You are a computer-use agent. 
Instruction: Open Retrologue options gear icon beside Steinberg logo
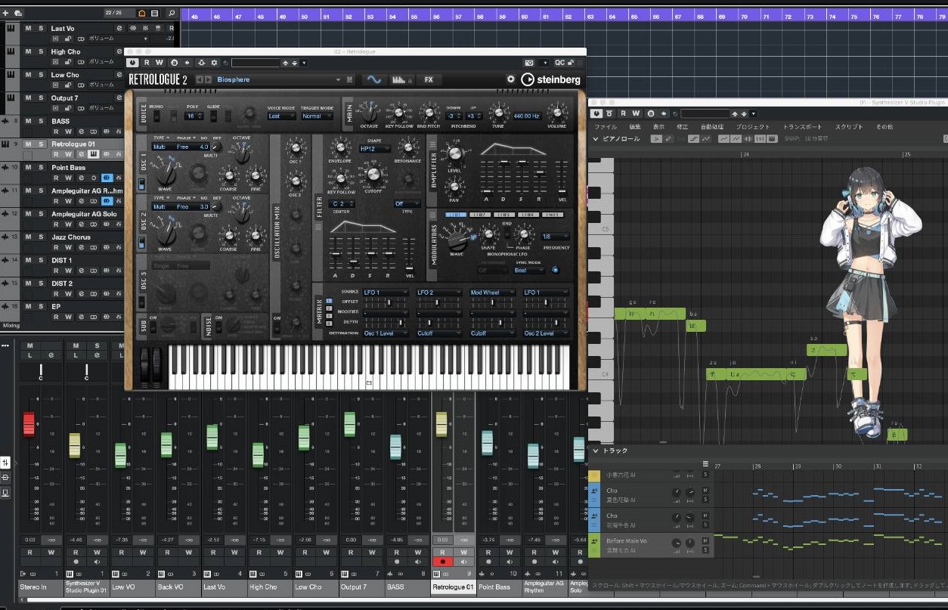[x=511, y=79]
